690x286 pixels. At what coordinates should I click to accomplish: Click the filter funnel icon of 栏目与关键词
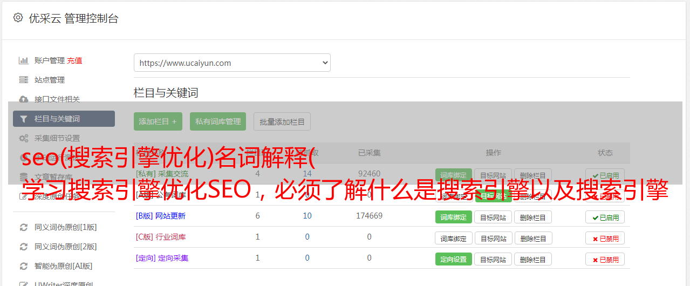coord(24,119)
